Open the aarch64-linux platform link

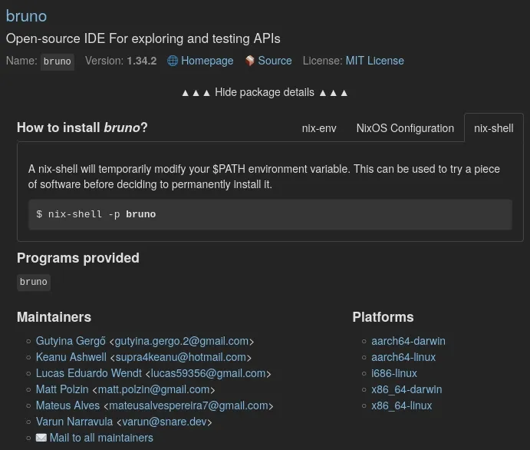[x=403, y=357]
